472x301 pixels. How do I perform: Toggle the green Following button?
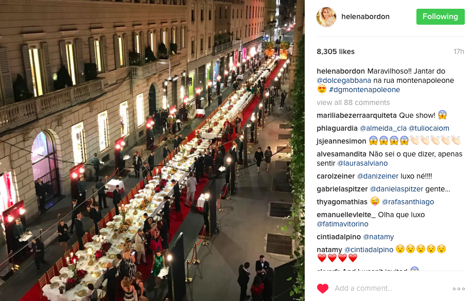[x=441, y=16]
